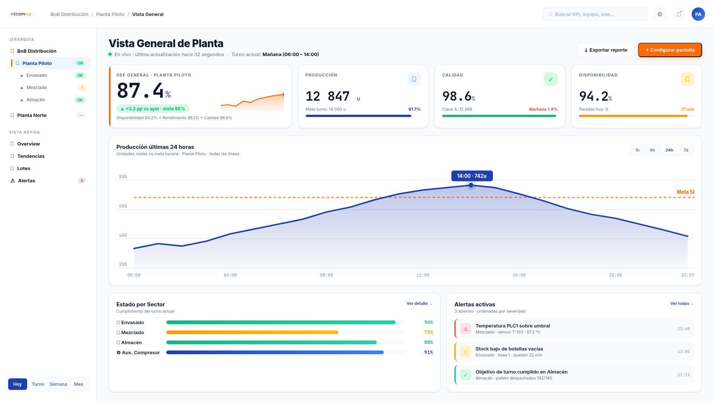The width and height of the screenshot is (714, 401).
Task: Open settings via the gear icon
Action: point(660,14)
